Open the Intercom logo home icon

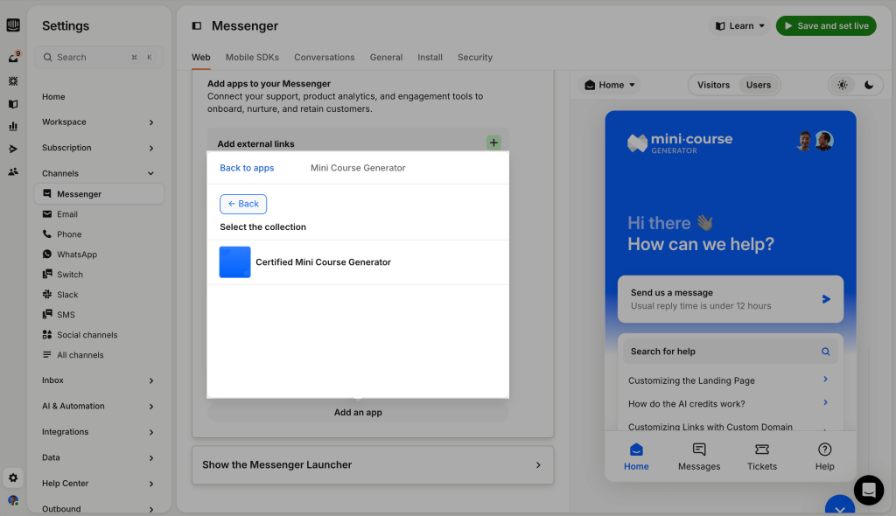click(13, 25)
